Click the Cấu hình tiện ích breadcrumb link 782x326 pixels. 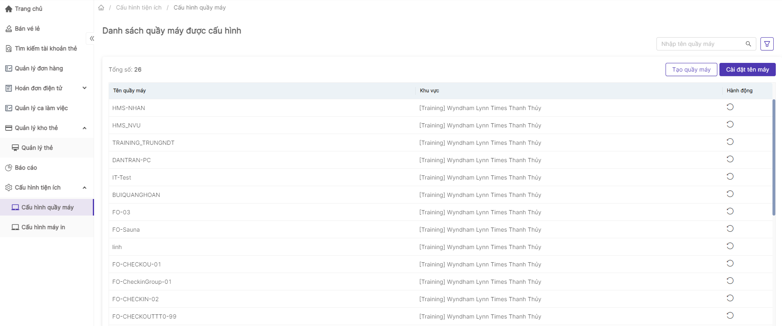click(x=139, y=7)
